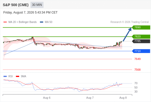The height and width of the screenshot is (102, 151).
Task: Click the RSI blue legend swatch
Action: [x=5, y=76]
